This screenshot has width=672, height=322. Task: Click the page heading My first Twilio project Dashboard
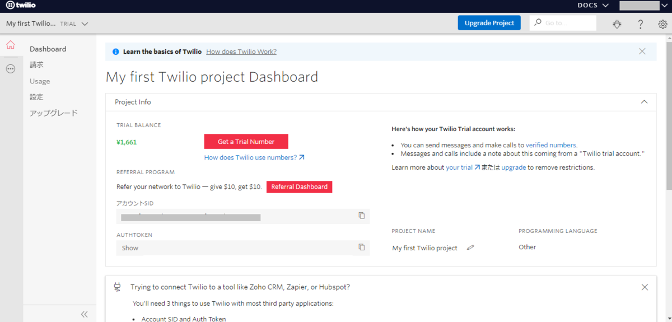pyautogui.click(x=212, y=77)
